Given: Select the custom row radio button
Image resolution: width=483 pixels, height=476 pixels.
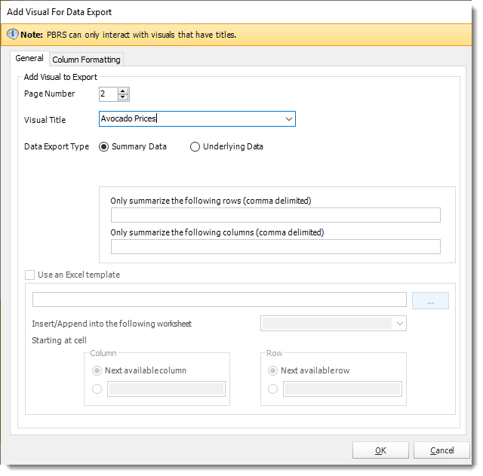Looking at the screenshot, I should point(272,388).
